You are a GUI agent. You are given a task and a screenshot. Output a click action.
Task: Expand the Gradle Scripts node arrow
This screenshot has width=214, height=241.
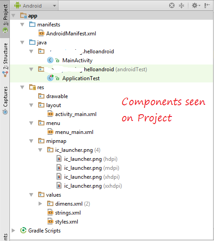coord(13,230)
